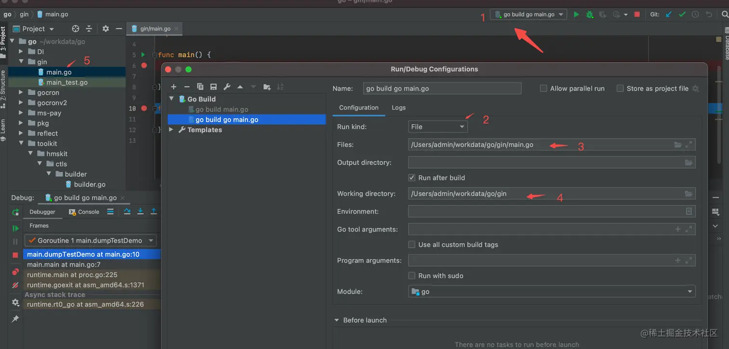Image resolution: width=729 pixels, height=349 pixels.
Task: Open run configuration selector in toolbar
Action: coord(528,14)
